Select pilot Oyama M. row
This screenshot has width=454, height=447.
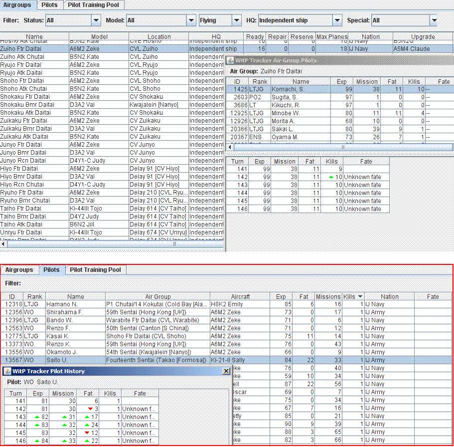(340, 137)
